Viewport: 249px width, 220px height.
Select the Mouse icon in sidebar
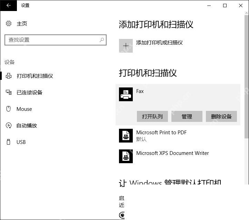point(9,109)
